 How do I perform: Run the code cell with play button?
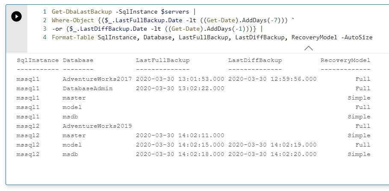click(16, 17)
